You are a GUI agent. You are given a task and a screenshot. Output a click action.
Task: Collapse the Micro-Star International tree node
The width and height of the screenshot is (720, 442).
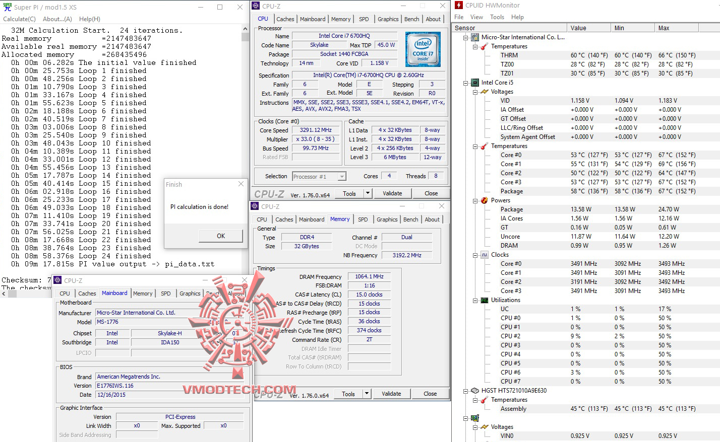466,37
